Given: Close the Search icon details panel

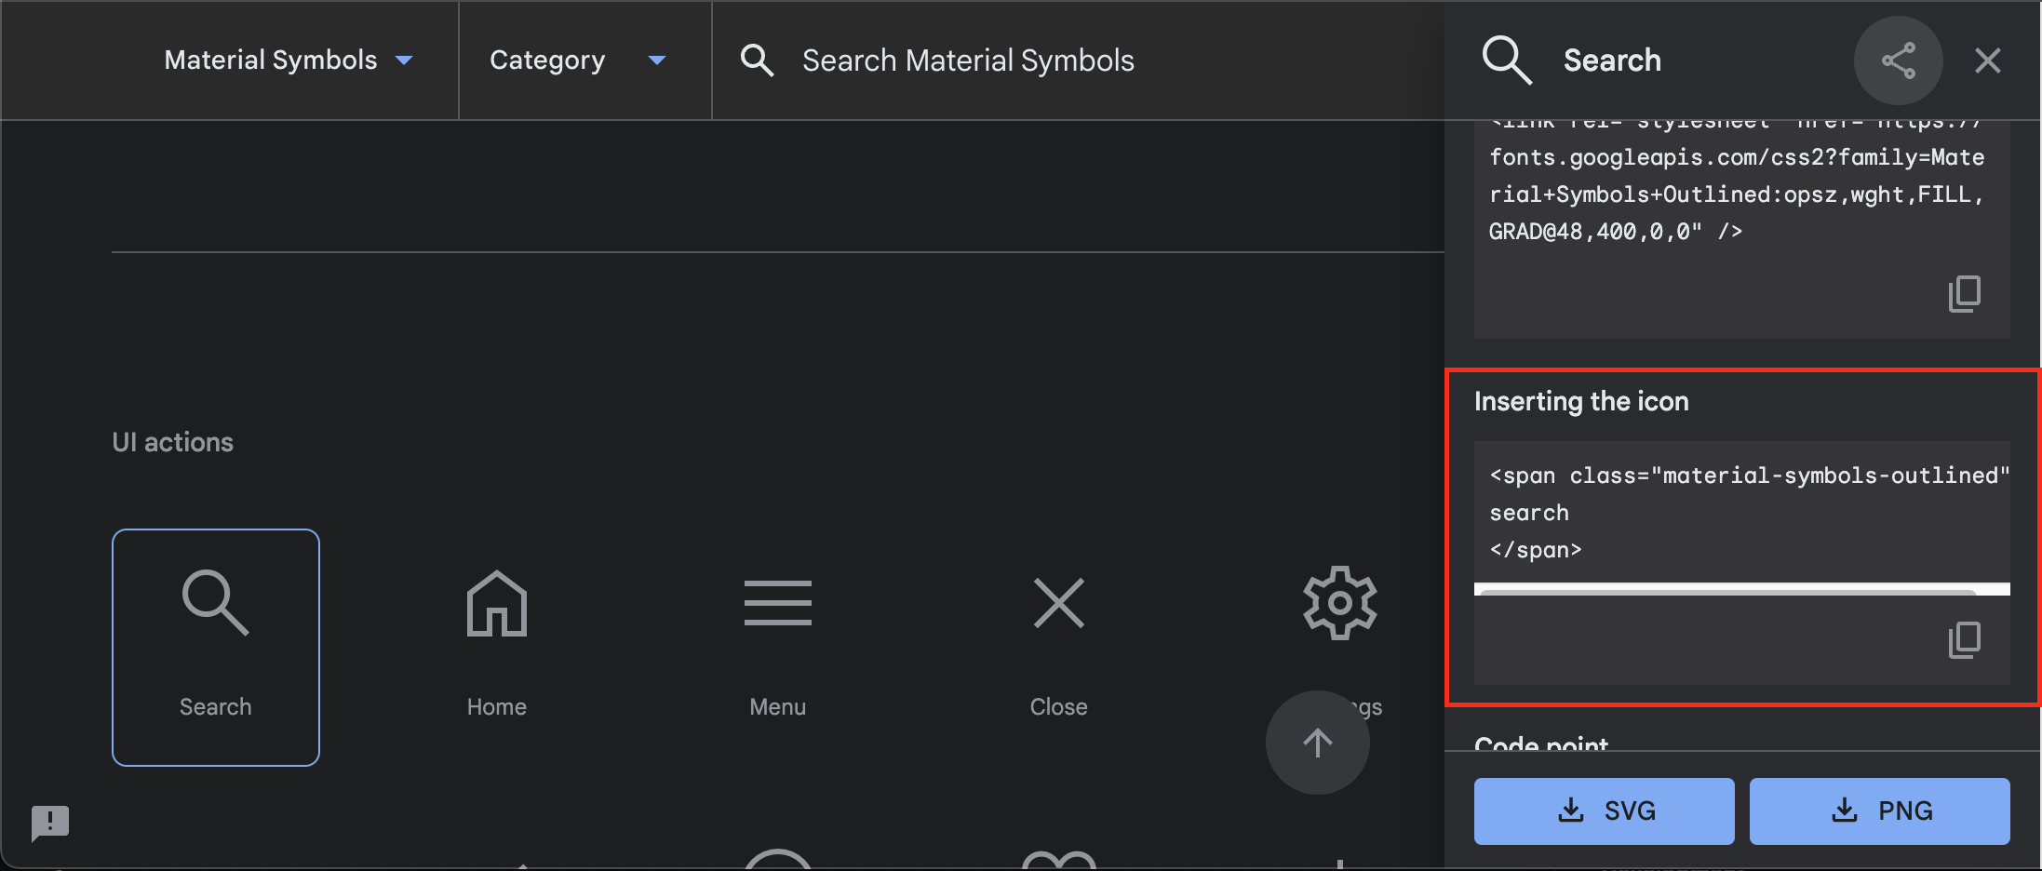Looking at the screenshot, I should pos(1987,61).
